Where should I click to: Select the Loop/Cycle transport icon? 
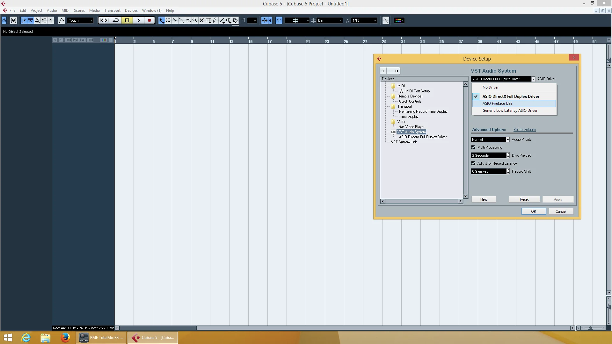tap(116, 20)
